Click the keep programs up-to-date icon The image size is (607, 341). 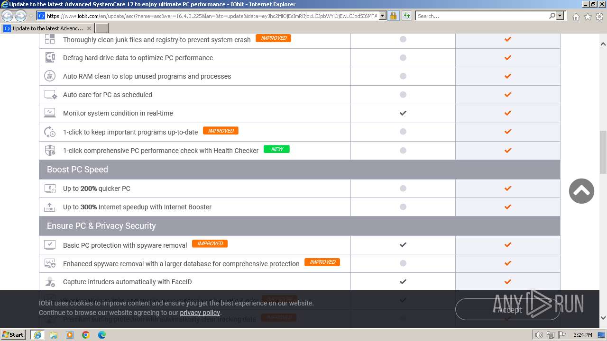point(50,132)
